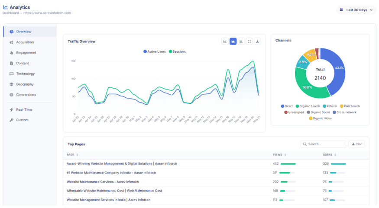This screenshot has height=208, width=379.
Task: Click the views bar for 452 views row
Action: (288, 164)
